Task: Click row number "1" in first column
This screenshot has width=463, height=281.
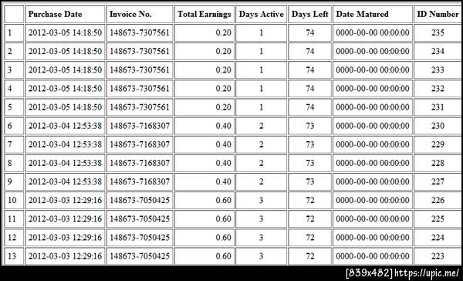Action: (14, 32)
